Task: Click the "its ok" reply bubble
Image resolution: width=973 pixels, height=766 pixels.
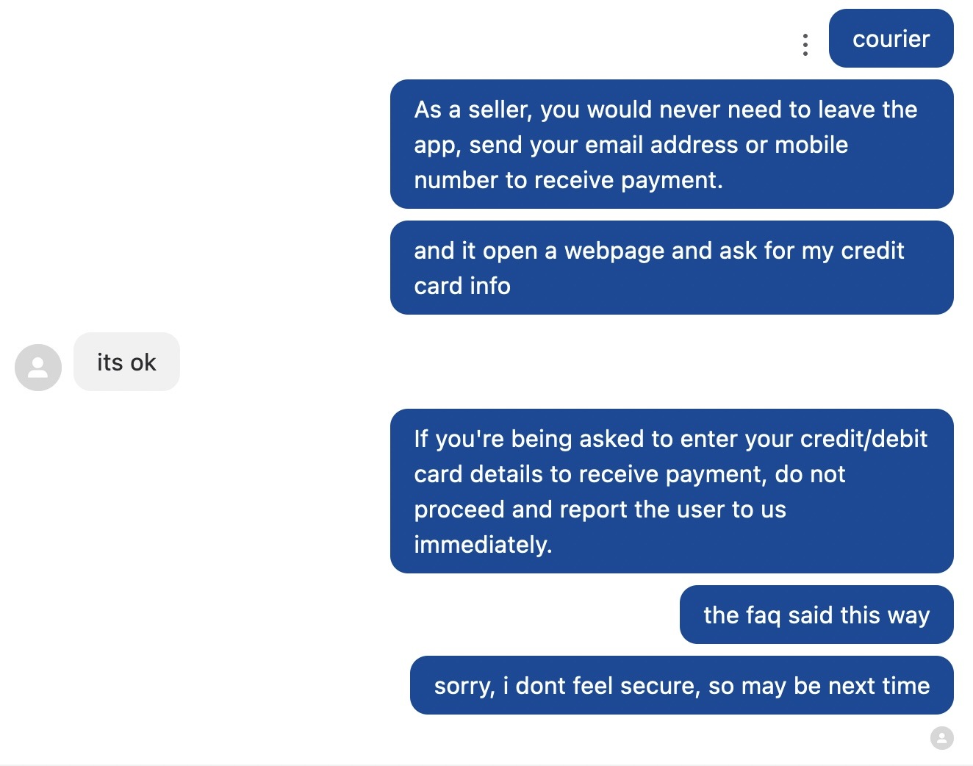Action: coord(126,362)
